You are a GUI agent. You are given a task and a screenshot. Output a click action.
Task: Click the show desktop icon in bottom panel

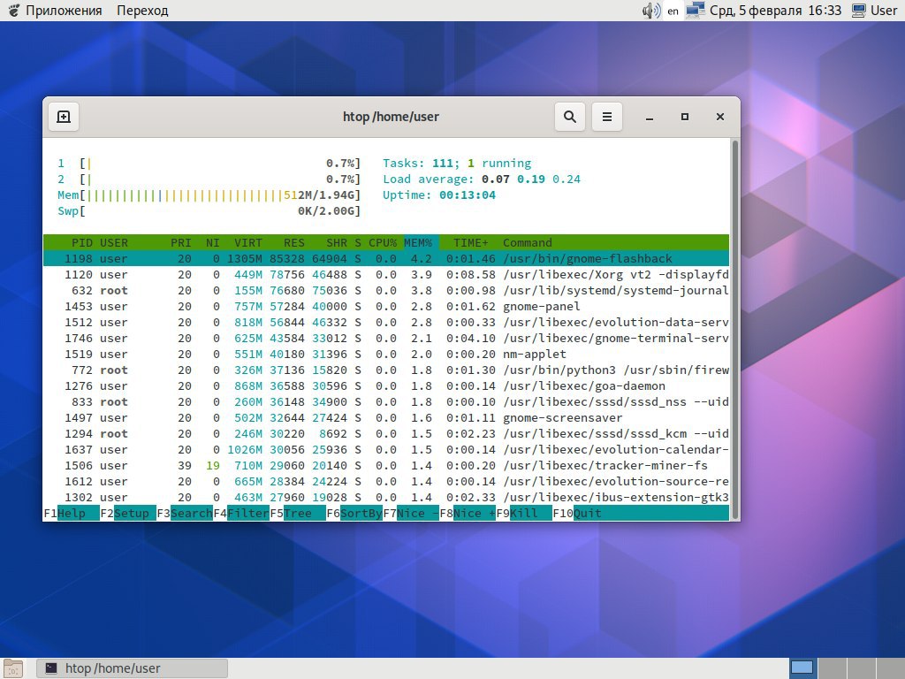click(12, 668)
